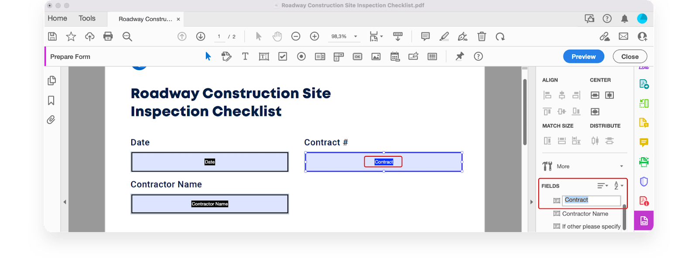Select the Add Radio Button tool

301,57
